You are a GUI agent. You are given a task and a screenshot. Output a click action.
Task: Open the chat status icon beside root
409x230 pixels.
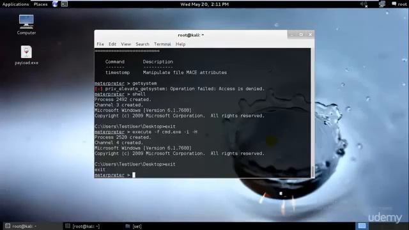(x=394, y=4)
